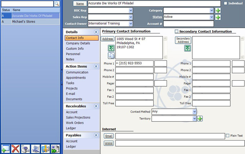Image resolution: width=245 pixels, height=154 pixels.
Task: Click the Name column header
Action: 36,10
